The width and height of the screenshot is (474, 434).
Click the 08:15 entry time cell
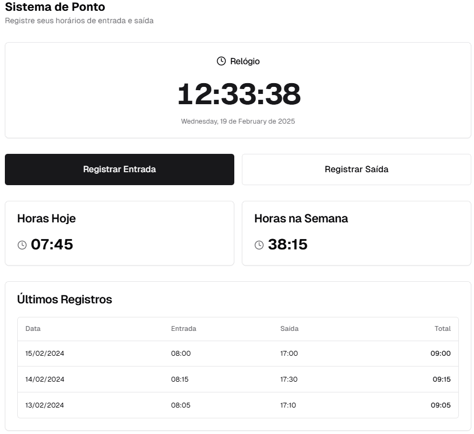180,379
